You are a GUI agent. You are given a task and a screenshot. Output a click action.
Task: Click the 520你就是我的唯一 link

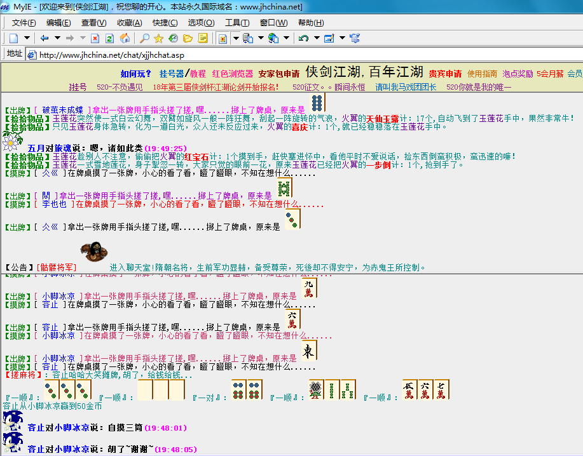click(x=479, y=87)
